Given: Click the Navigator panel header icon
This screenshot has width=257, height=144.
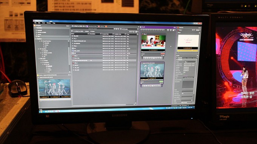Looking at the screenshot, I should tap(35, 26).
